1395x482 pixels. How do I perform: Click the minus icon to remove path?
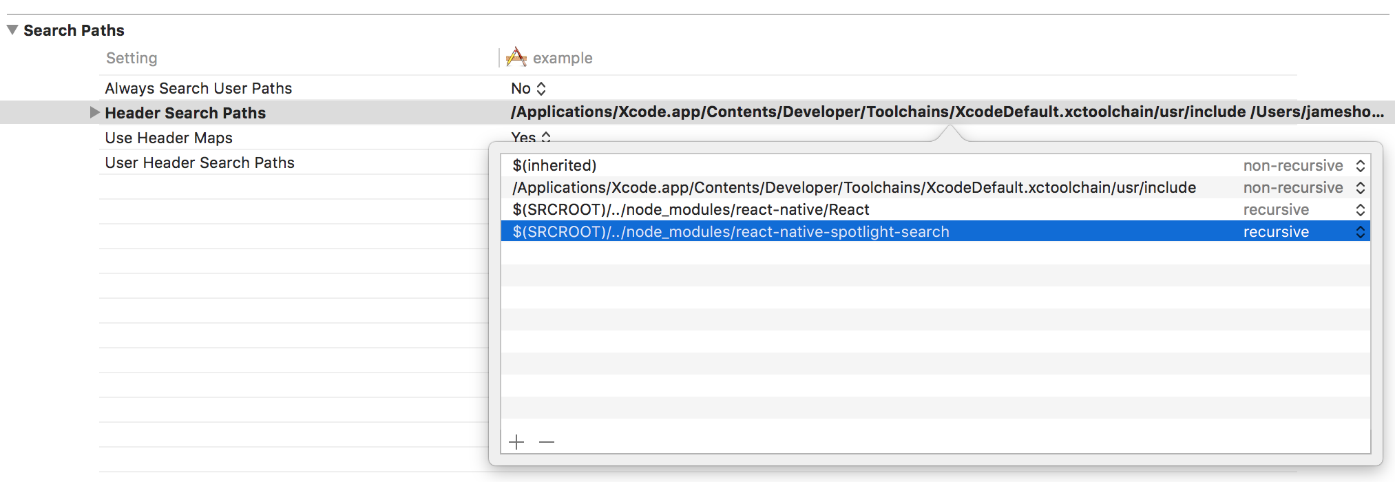pos(547,441)
